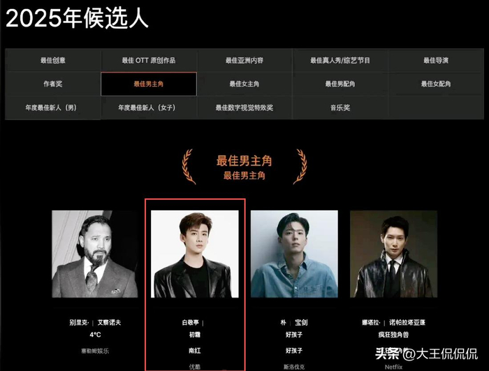
Task: Select the nominee photo in blue denim shirt
Action: click(294, 254)
